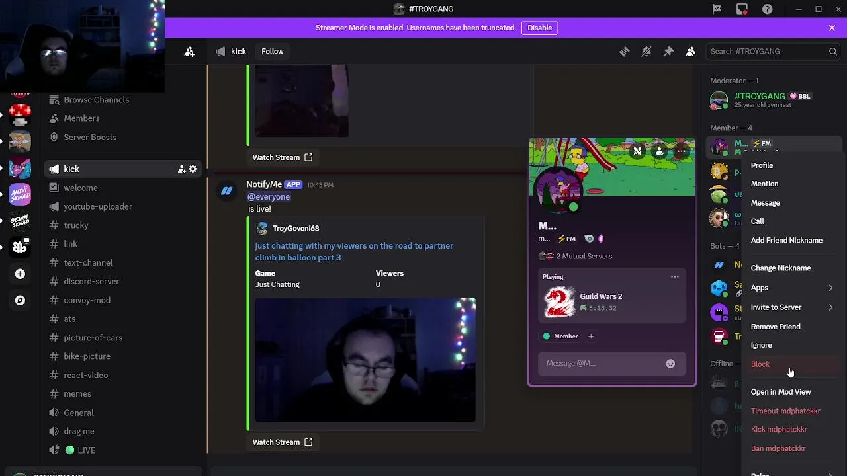
Task: Click the Follow button for kick channel
Action: click(272, 51)
